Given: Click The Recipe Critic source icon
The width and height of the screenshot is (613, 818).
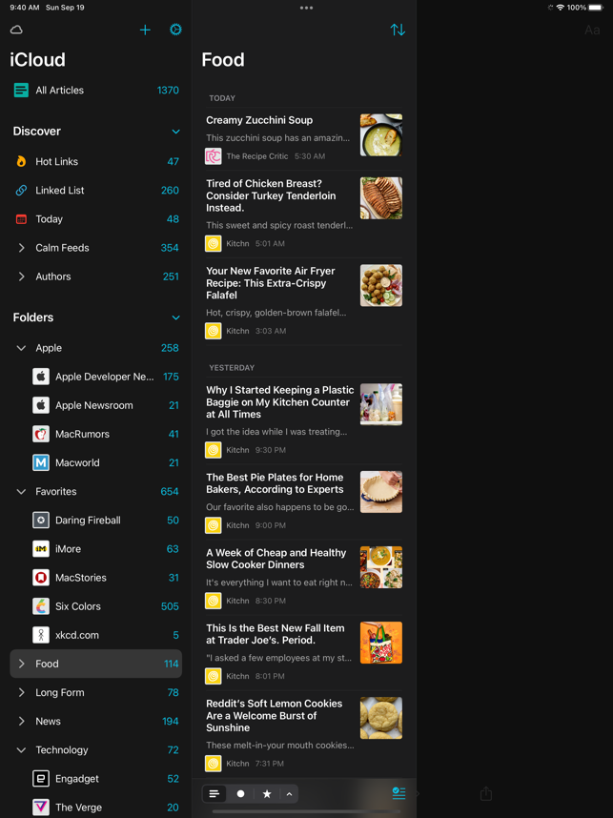Looking at the screenshot, I should tap(213, 156).
